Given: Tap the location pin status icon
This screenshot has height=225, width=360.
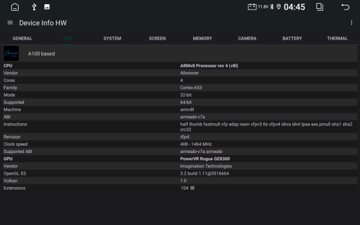Looking at the screenshot, I should 278,7.
